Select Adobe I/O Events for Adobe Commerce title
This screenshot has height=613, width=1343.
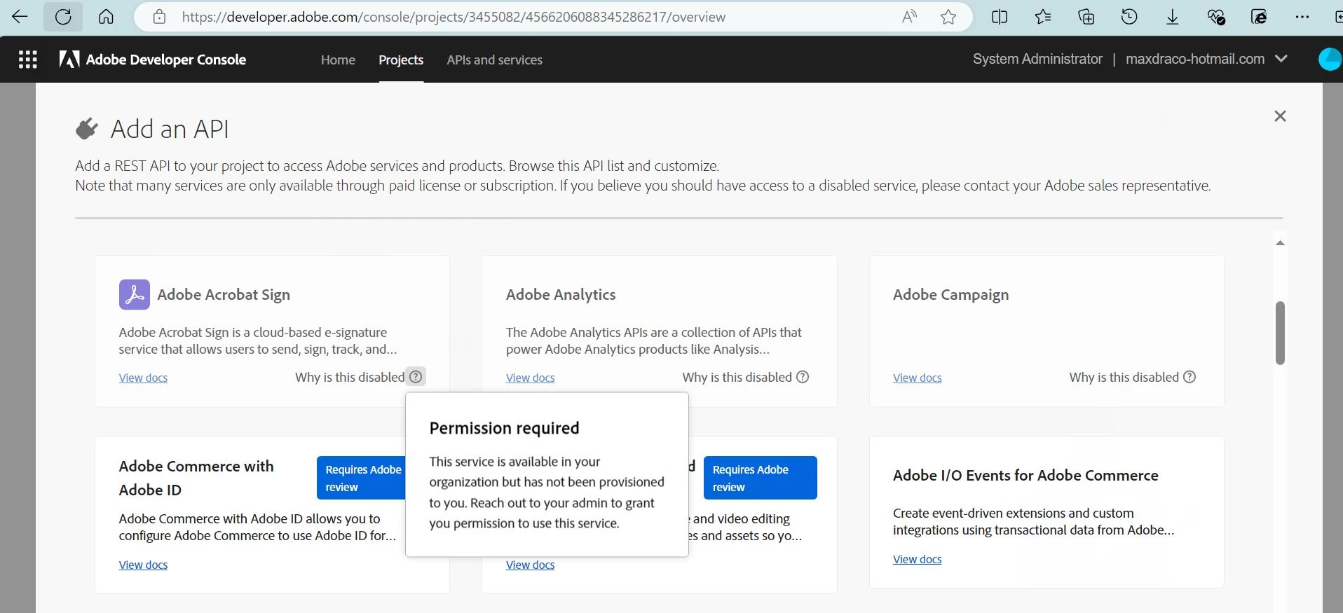[1025, 475]
